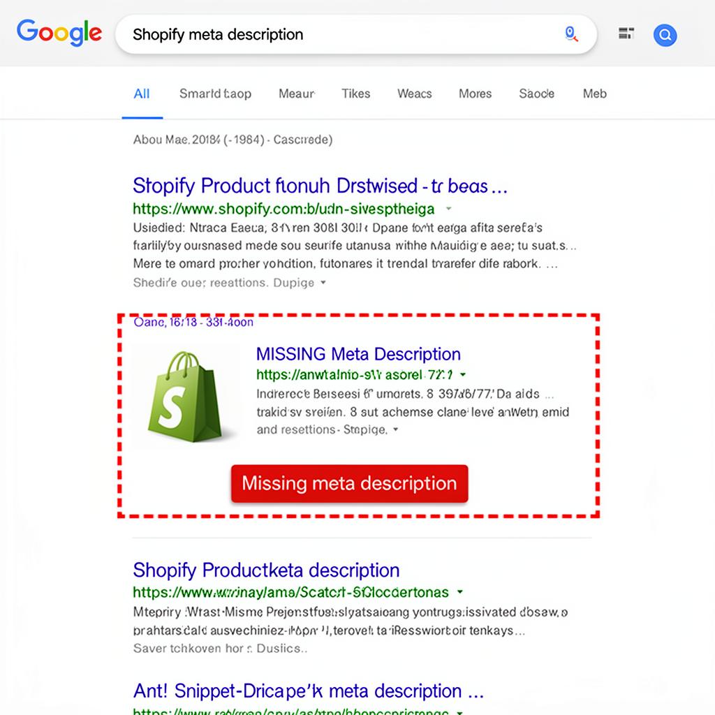Switch to the Mores tab

(x=475, y=94)
